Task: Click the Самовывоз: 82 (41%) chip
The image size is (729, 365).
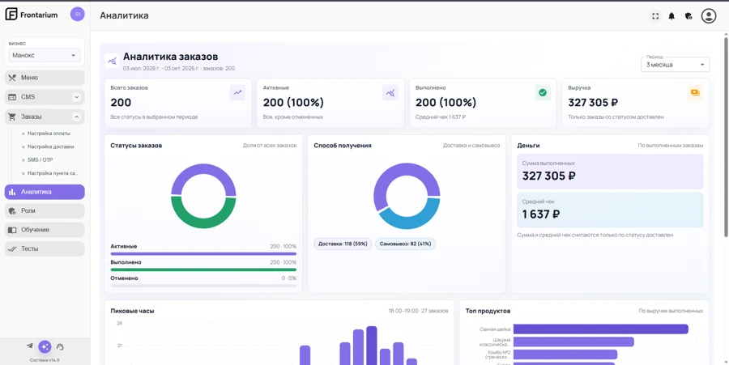Action: coord(406,244)
